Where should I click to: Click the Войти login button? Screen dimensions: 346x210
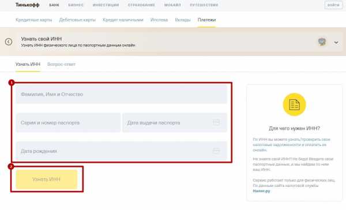(333, 5)
